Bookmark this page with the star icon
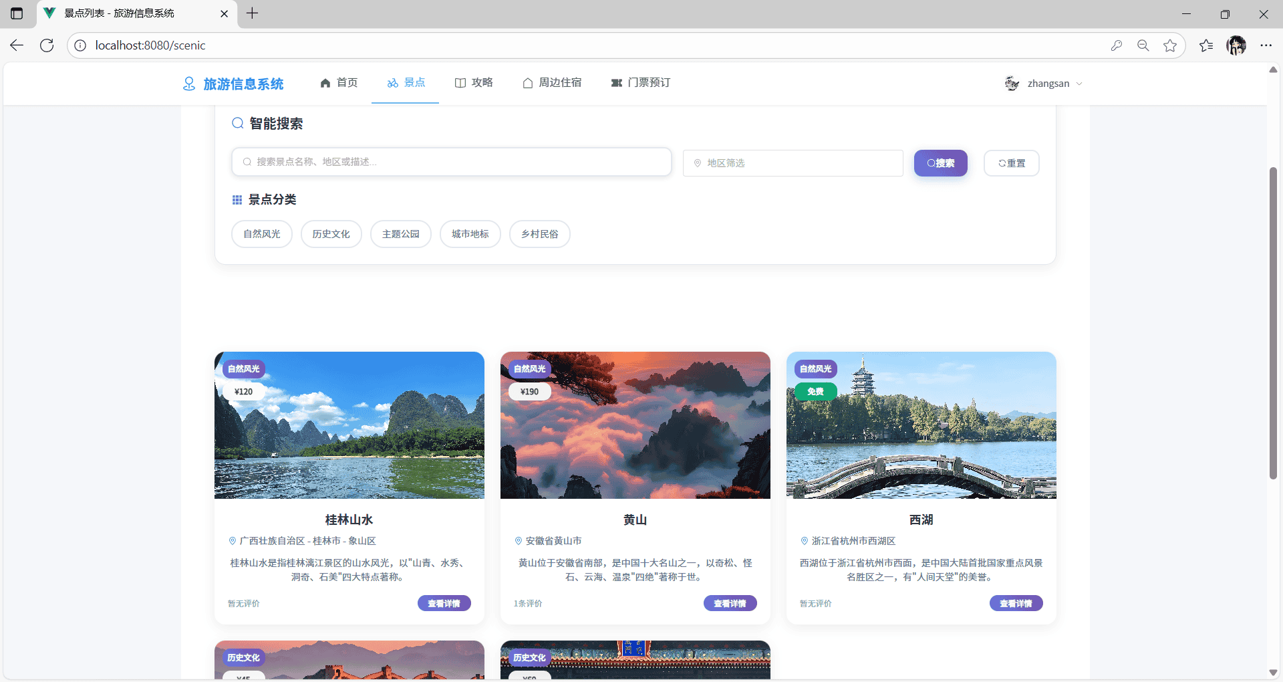1283x682 pixels. coord(1170,45)
